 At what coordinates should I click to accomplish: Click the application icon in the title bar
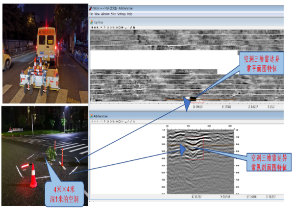click(x=92, y=9)
